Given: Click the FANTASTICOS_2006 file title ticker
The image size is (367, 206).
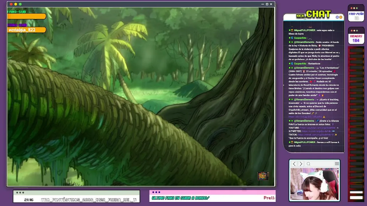Looking at the screenshot, I should [89, 200].
